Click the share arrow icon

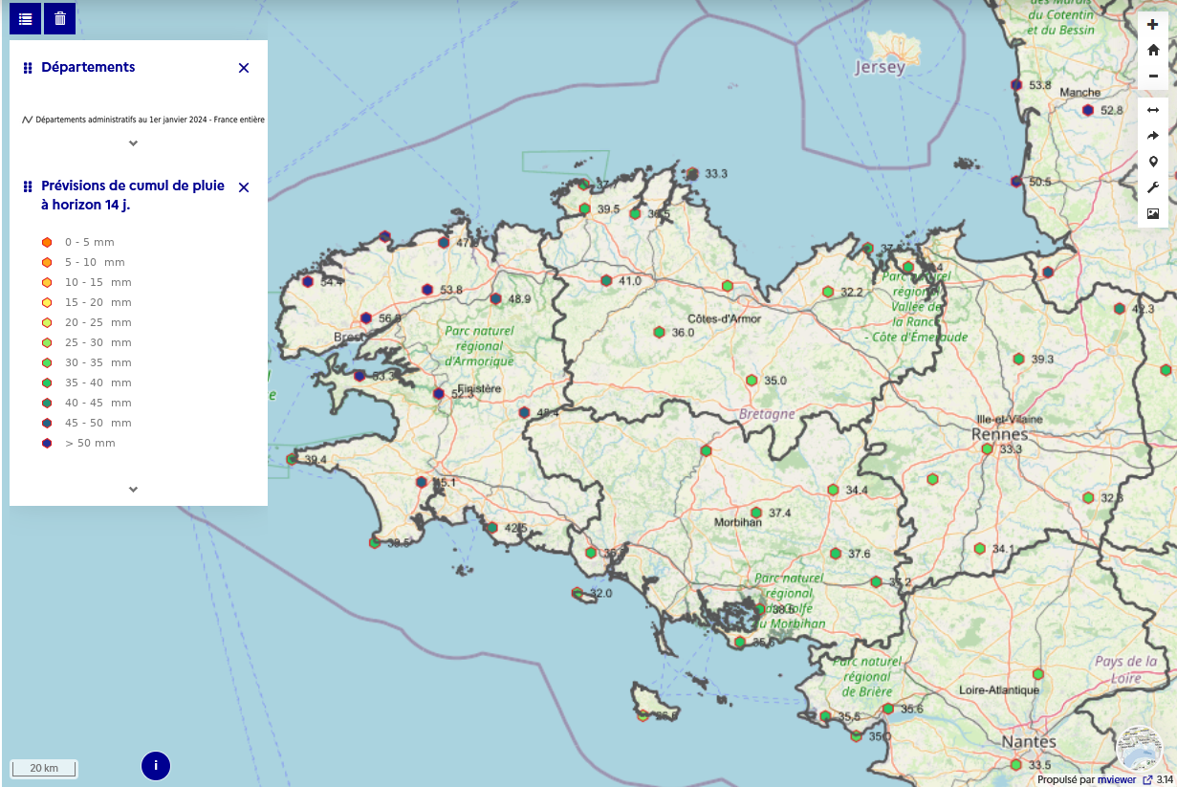coord(1152,136)
